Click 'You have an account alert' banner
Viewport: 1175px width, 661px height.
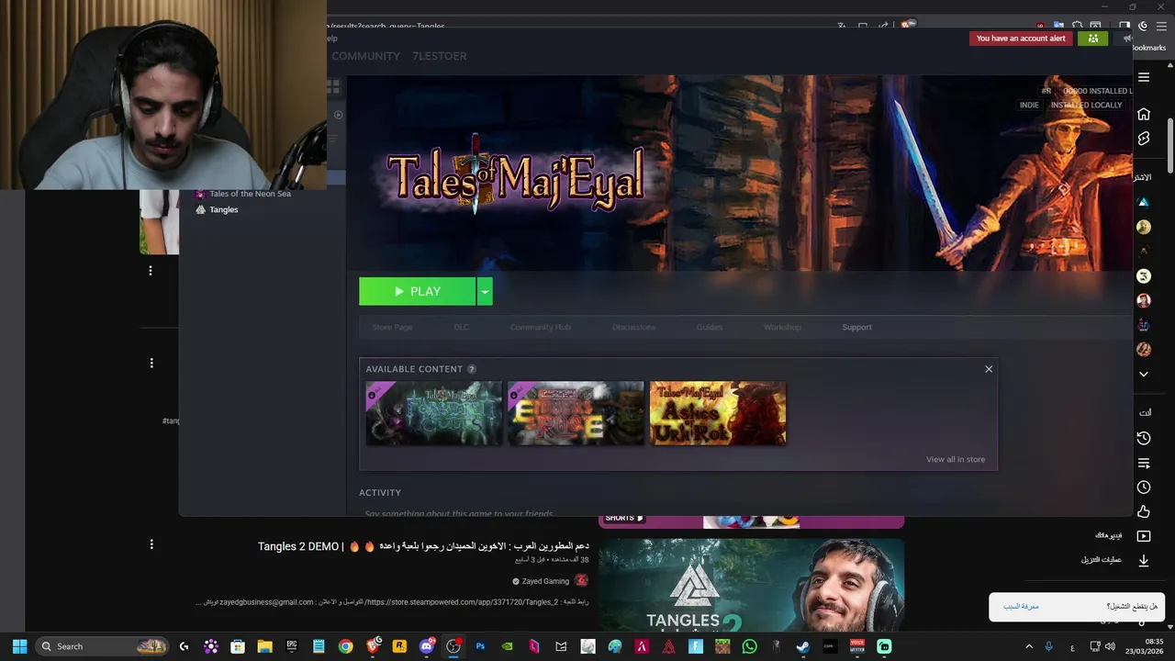click(x=1021, y=39)
